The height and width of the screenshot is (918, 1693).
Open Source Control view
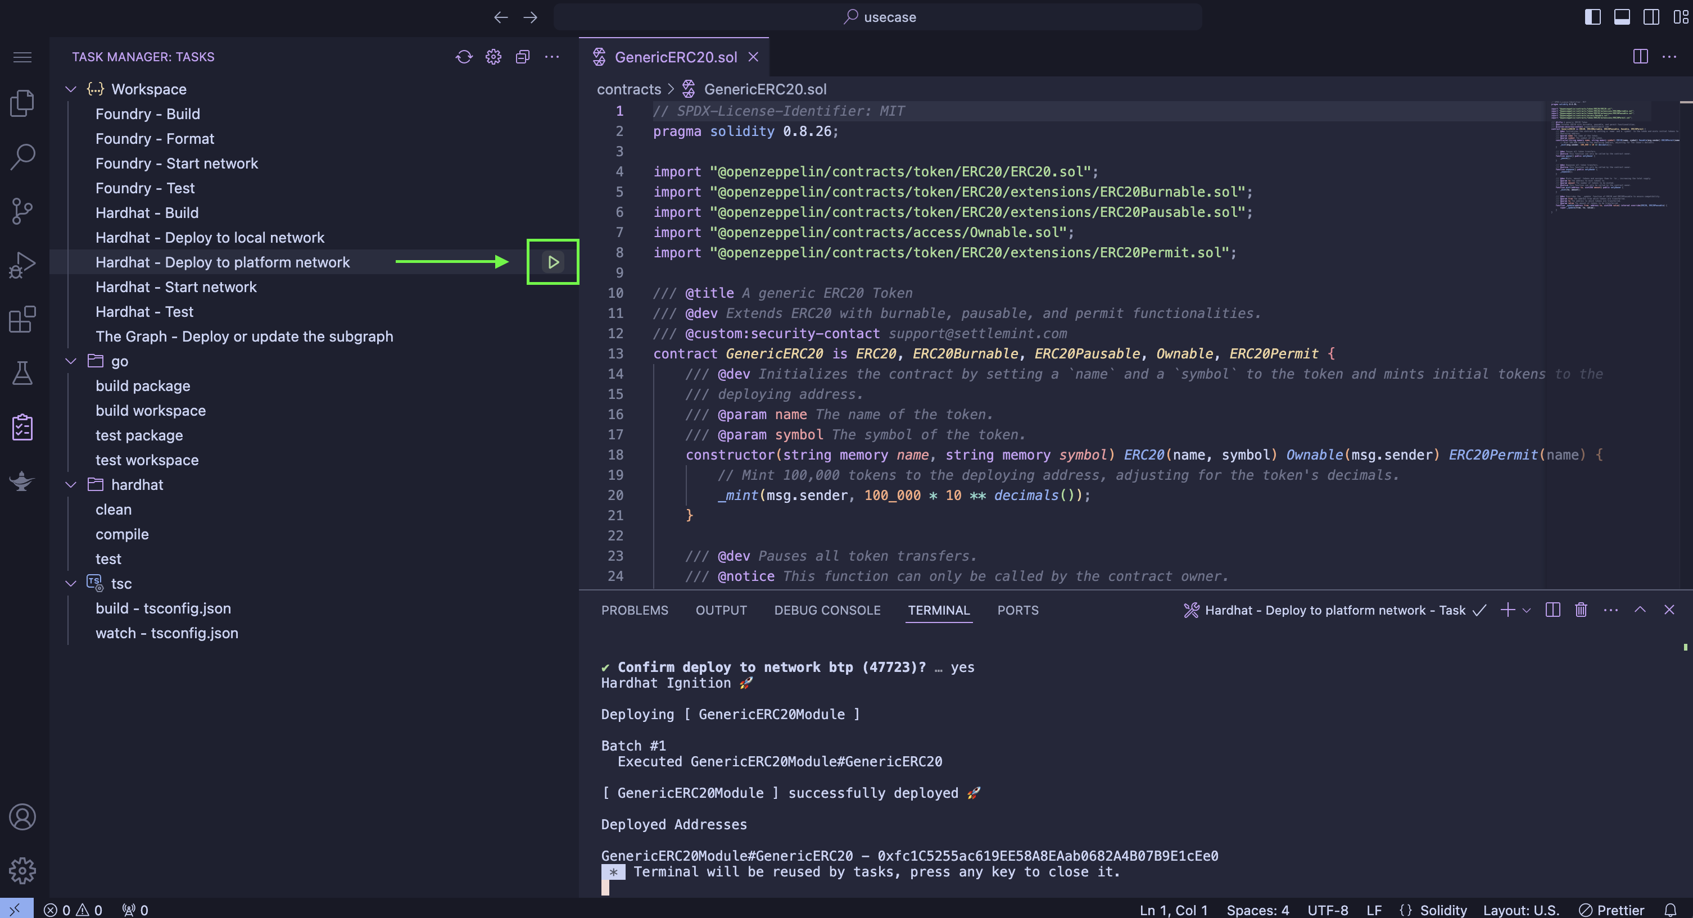click(x=22, y=211)
